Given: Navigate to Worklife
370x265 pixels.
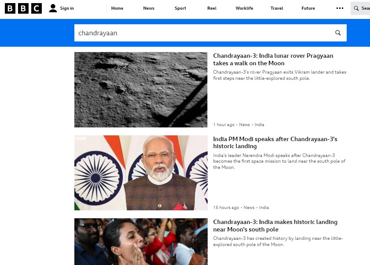Looking at the screenshot, I should tap(244, 8).
